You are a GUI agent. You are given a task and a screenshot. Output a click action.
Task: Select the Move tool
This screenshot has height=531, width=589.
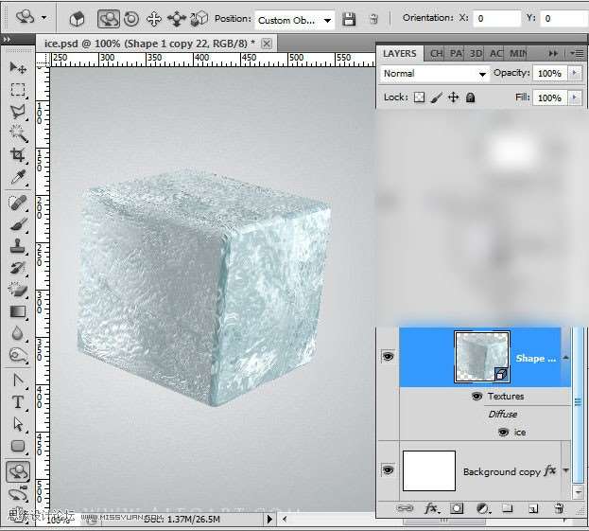[18, 68]
